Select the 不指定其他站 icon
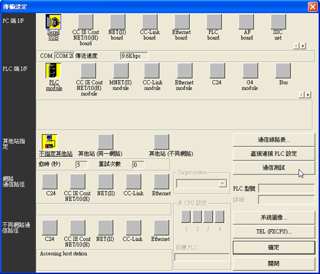Screen dimensions: 320x274 click(x=49, y=142)
